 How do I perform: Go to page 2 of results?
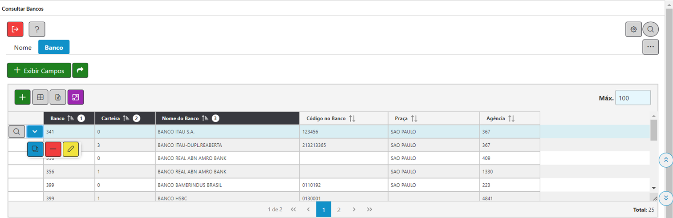pyautogui.click(x=339, y=210)
